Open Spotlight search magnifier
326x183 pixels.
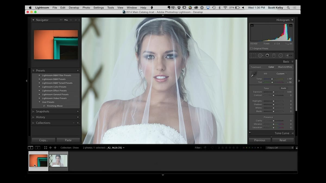pyautogui.click(x=288, y=8)
